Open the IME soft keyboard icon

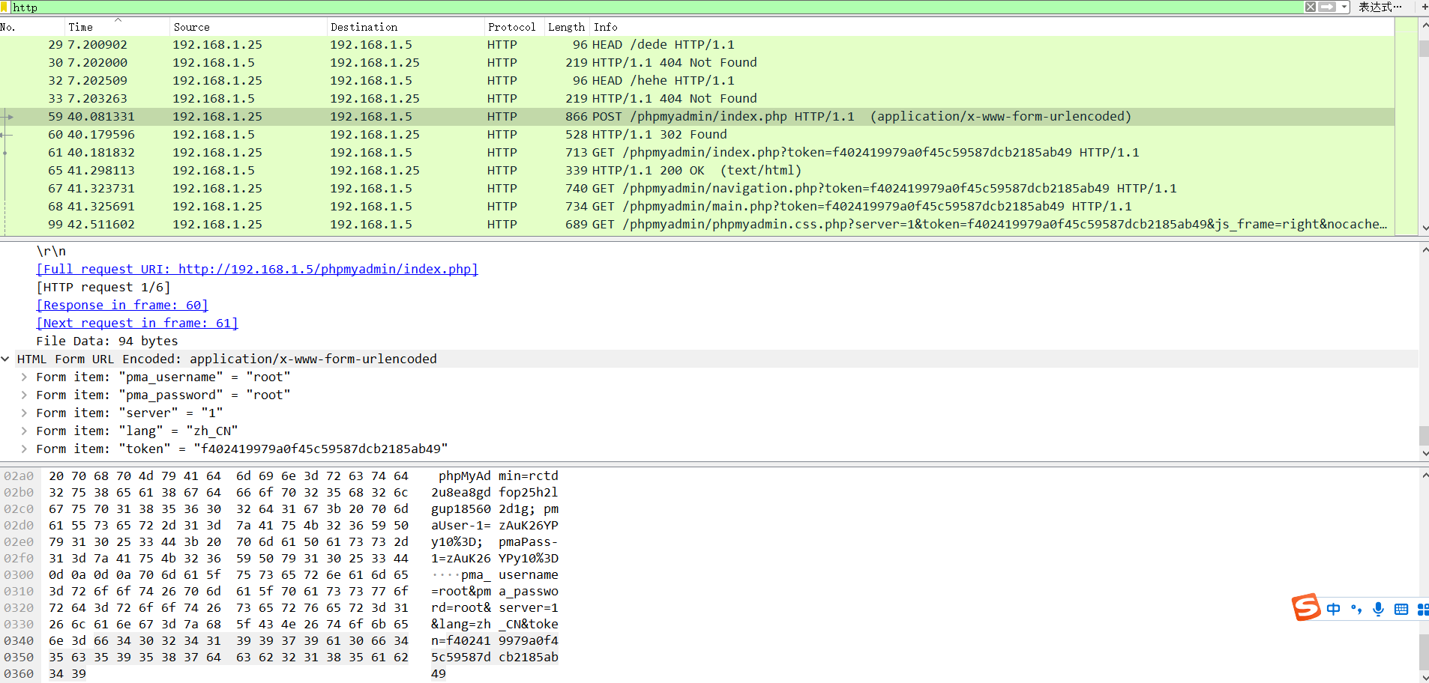pos(1401,609)
